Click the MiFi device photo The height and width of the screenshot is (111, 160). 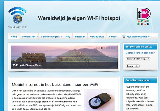click(x=99, y=100)
